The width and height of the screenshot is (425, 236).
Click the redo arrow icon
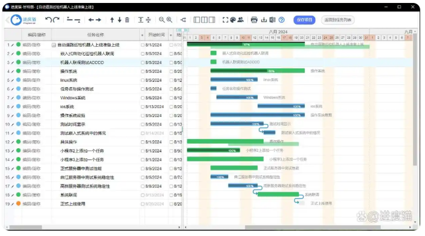point(56,20)
